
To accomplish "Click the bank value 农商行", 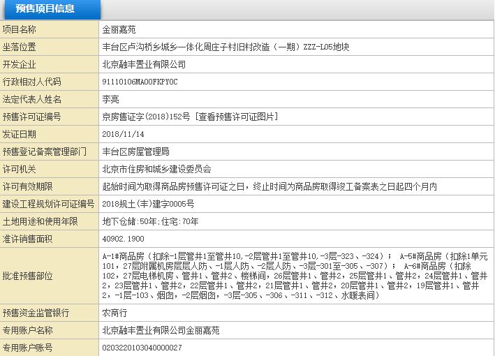I will (x=115, y=313).
